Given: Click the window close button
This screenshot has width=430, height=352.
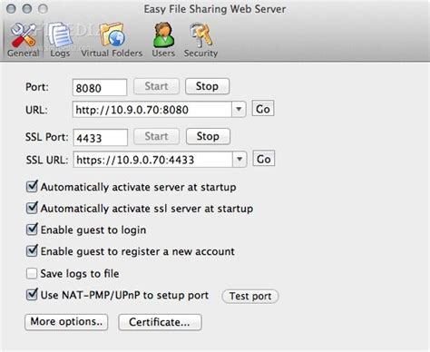Looking at the screenshot, I should (11, 9).
